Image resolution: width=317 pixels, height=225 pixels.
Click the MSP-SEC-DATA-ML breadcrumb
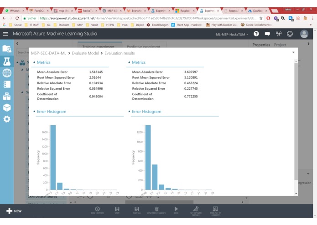(48, 53)
